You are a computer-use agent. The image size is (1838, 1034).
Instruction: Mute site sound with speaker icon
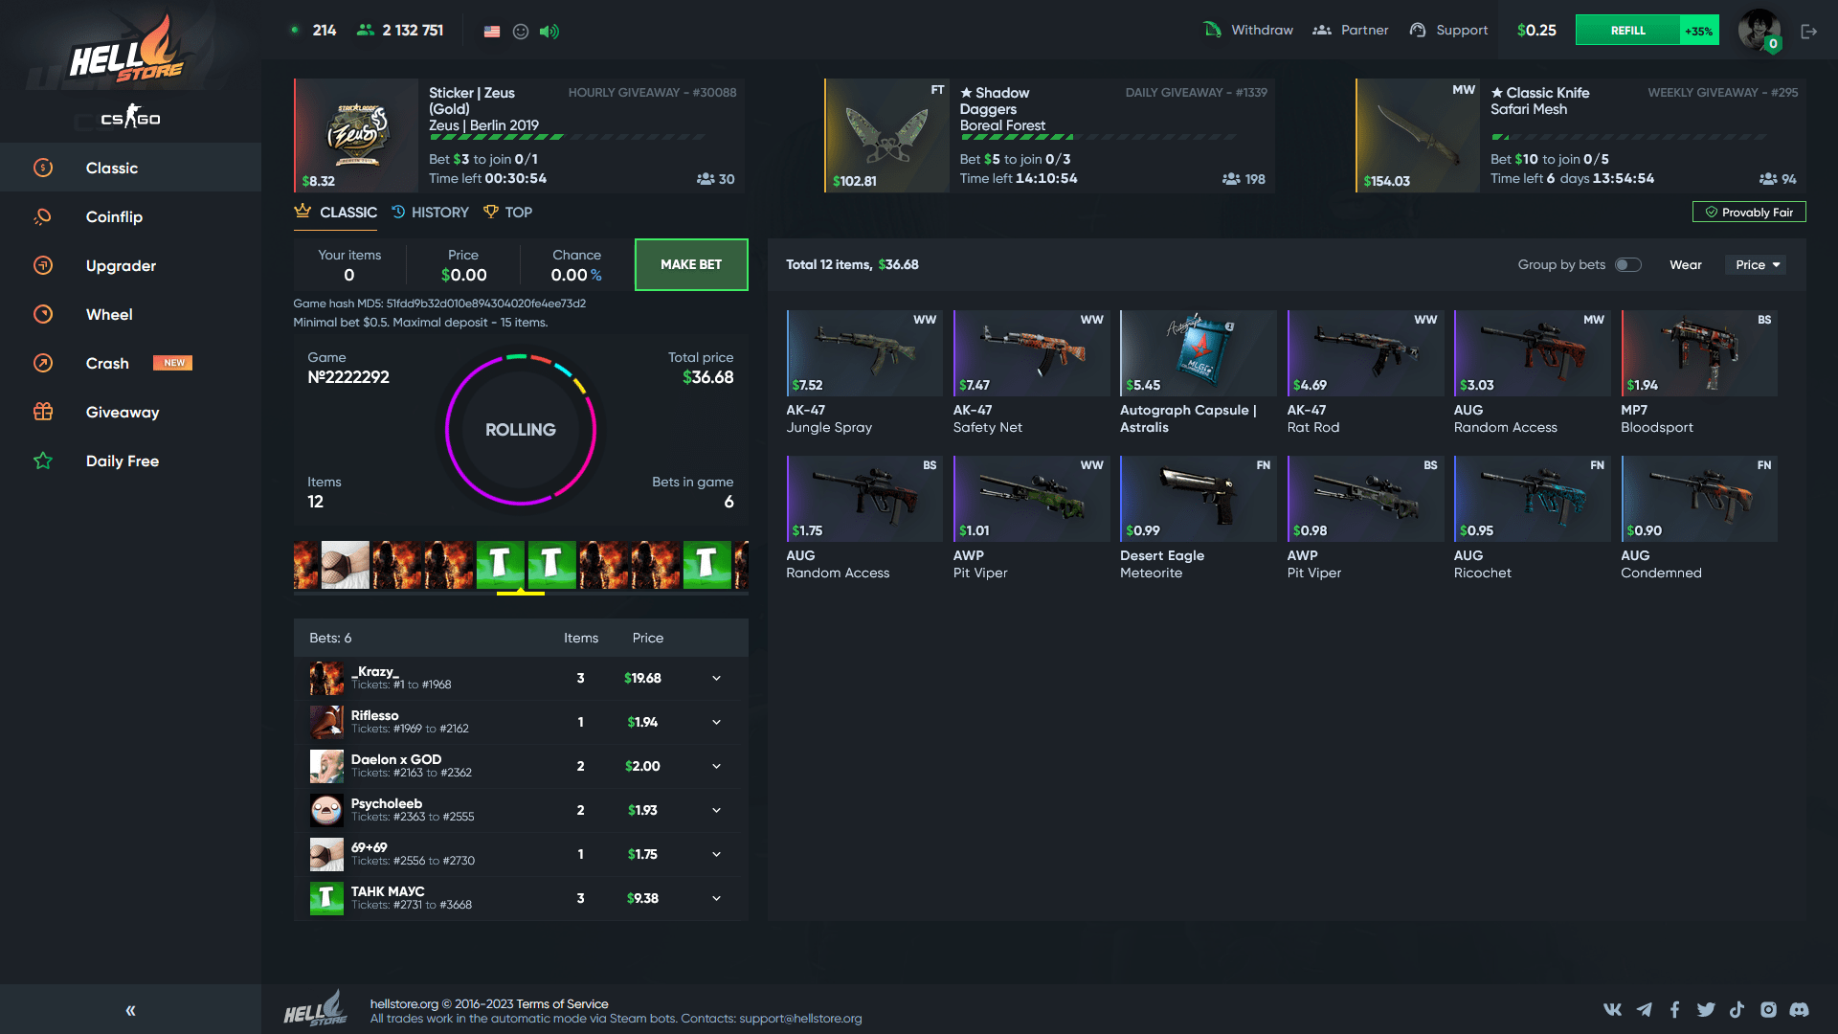tap(549, 31)
